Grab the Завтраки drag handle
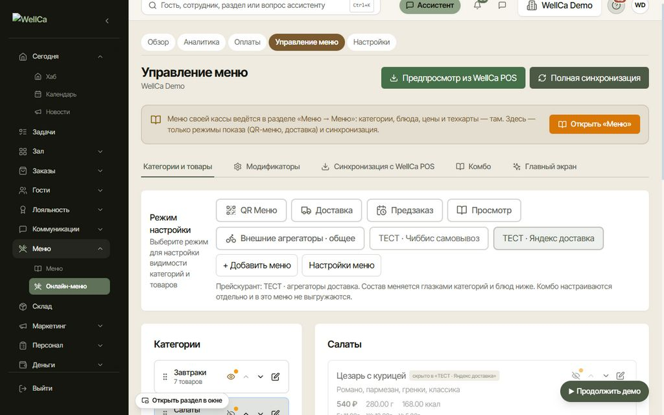The image size is (664, 415). click(x=165, y=377)
